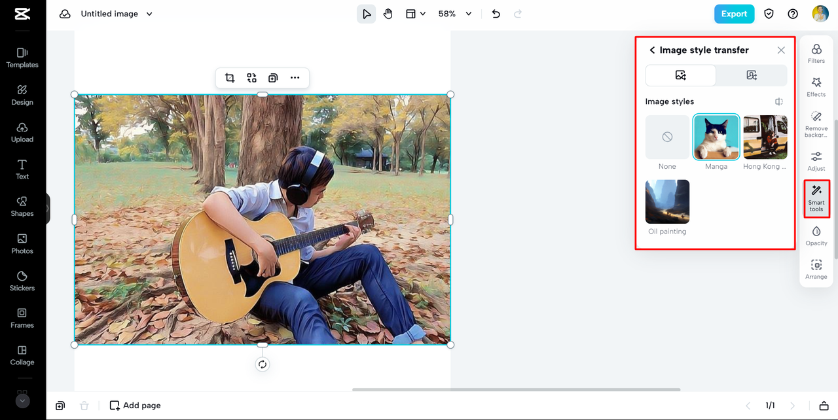Viewport: 838px width, 420px height.
Task: Activate the Hand pan tool
Action: coord(388,14)
